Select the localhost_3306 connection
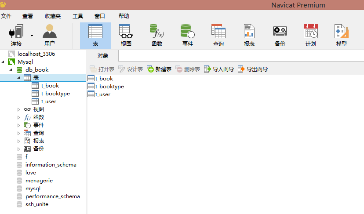Viewport: 364px width, 214px height. tap(36, 54)
